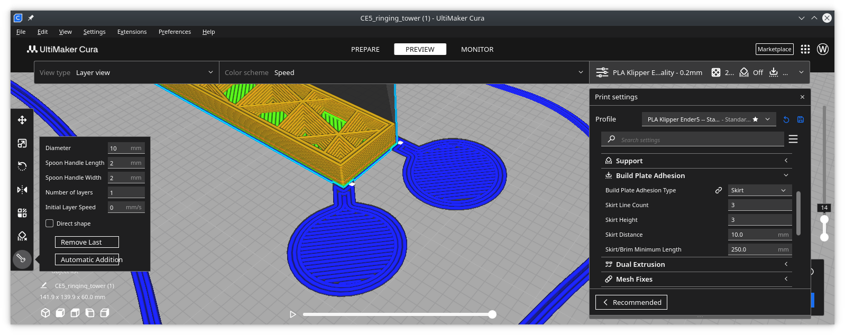Click the Remove Last button
The image size is (845, 335).
click(x=87, y=242)
